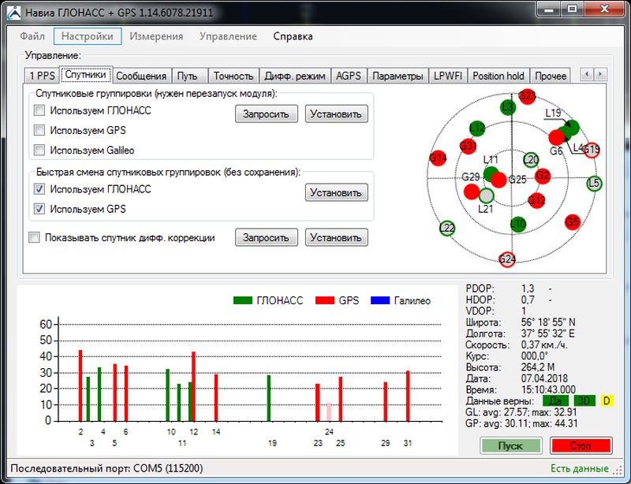Select satellite L5 on the sky plot
This screenshot has width=631, height=484.
pos(594,184)
